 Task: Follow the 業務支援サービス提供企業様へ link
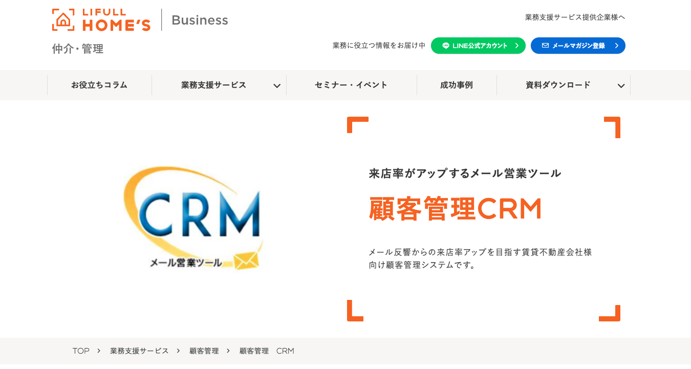575,17
